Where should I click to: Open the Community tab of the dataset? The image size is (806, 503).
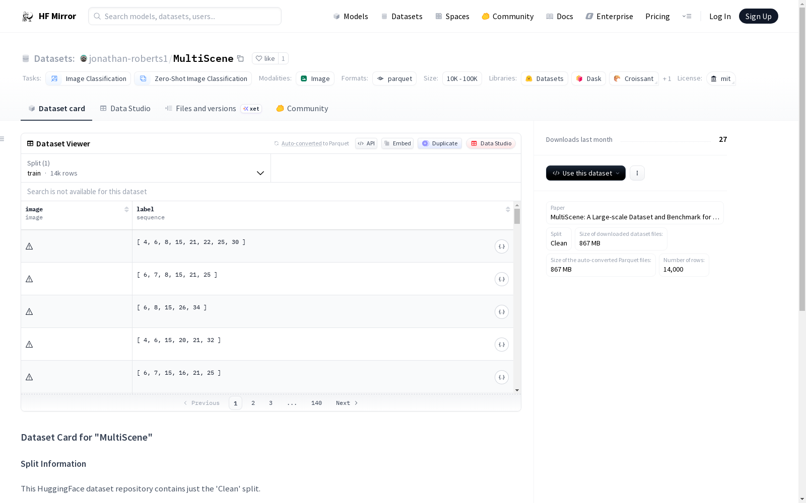click(x=302, y=109)
